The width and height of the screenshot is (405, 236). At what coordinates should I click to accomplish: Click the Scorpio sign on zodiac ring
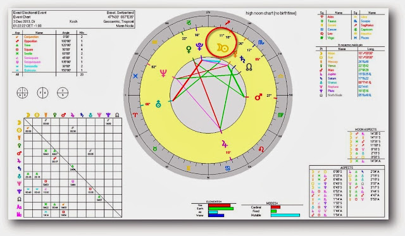261,42
